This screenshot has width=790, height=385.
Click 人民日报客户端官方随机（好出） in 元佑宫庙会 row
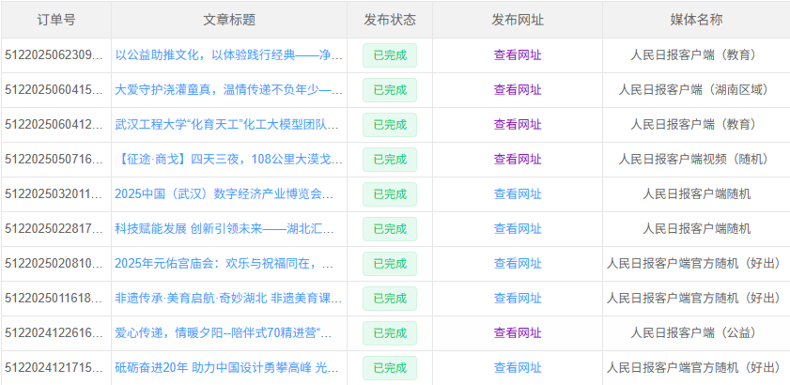coord(696,264)
